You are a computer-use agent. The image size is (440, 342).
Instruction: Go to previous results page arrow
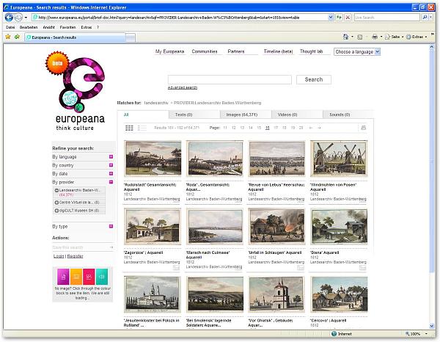click(x=311, y=128)
